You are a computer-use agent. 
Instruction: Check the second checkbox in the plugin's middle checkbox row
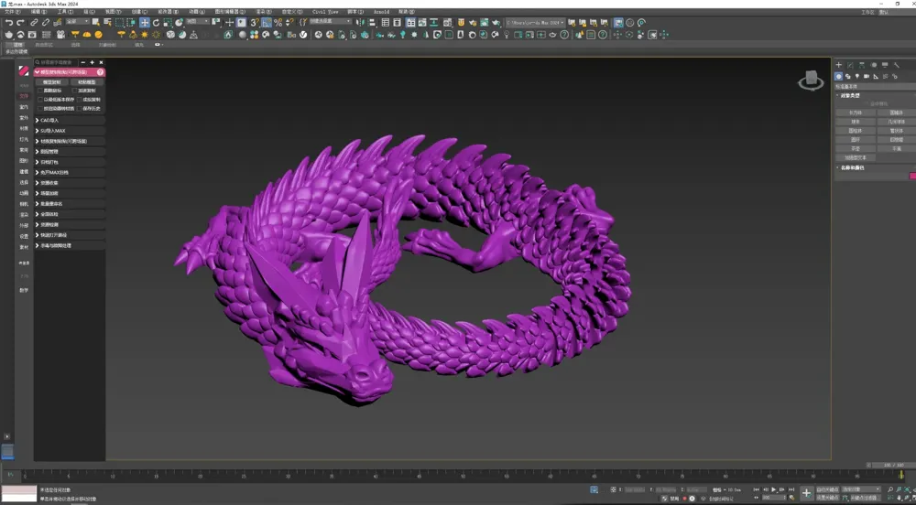80,100
